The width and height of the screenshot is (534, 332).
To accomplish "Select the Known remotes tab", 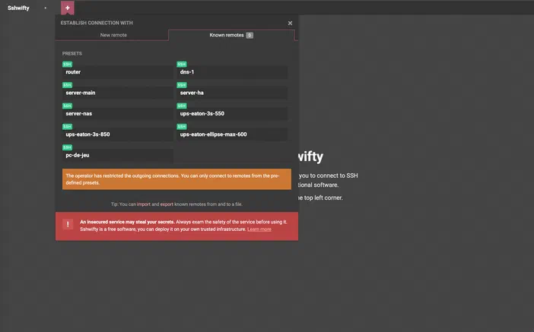I will click(x=231, y=35).
